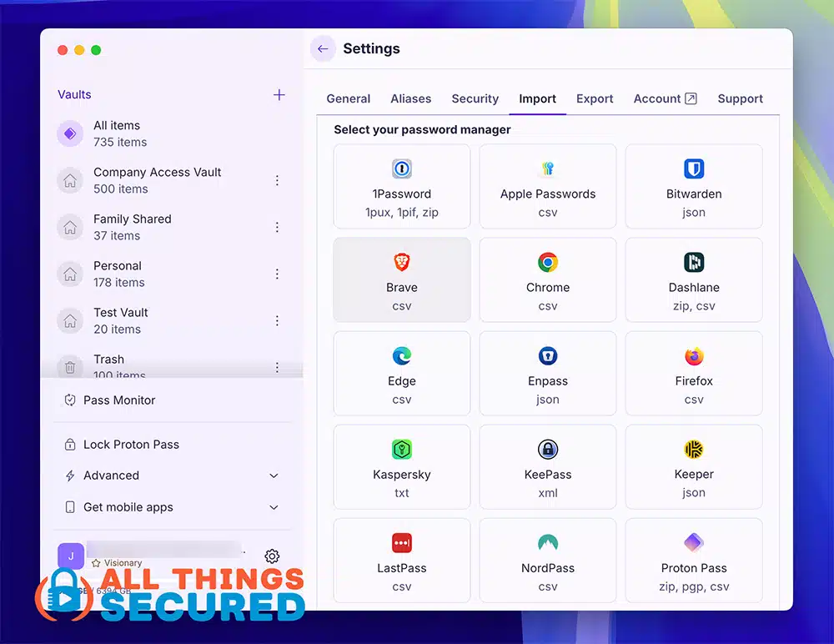Choose the Brave lion icon
Viewport: 834px width, 644px height.
pyautogui.click(x=402, y=263)
